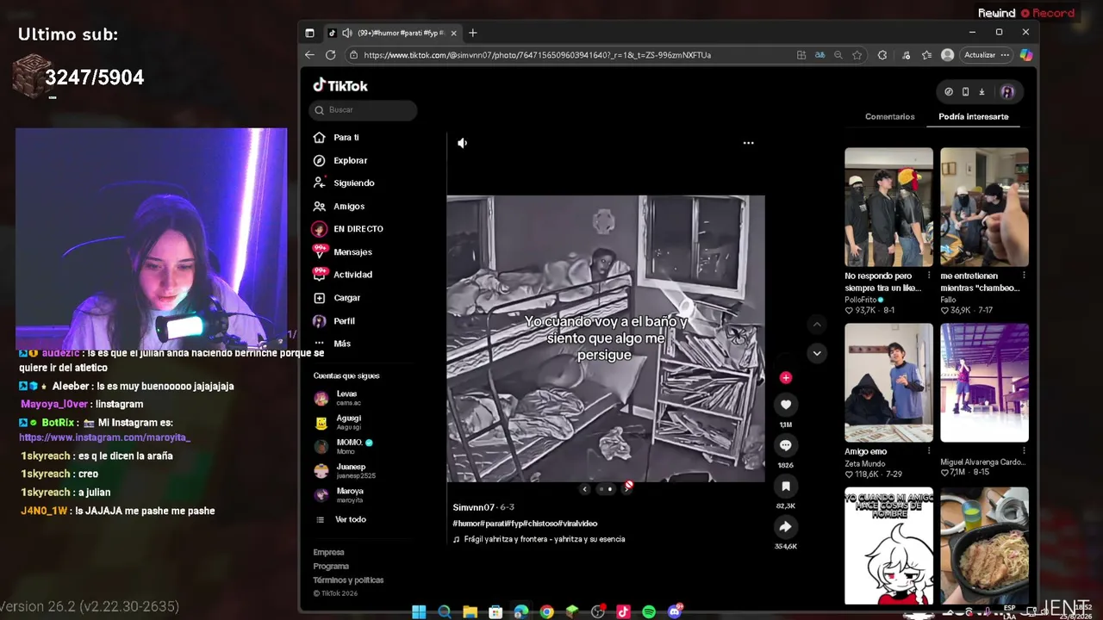Mute the TikTok video sound
Image resolution: width=1103 pixels, height=620 pixels.
click(x=463, y=143)
